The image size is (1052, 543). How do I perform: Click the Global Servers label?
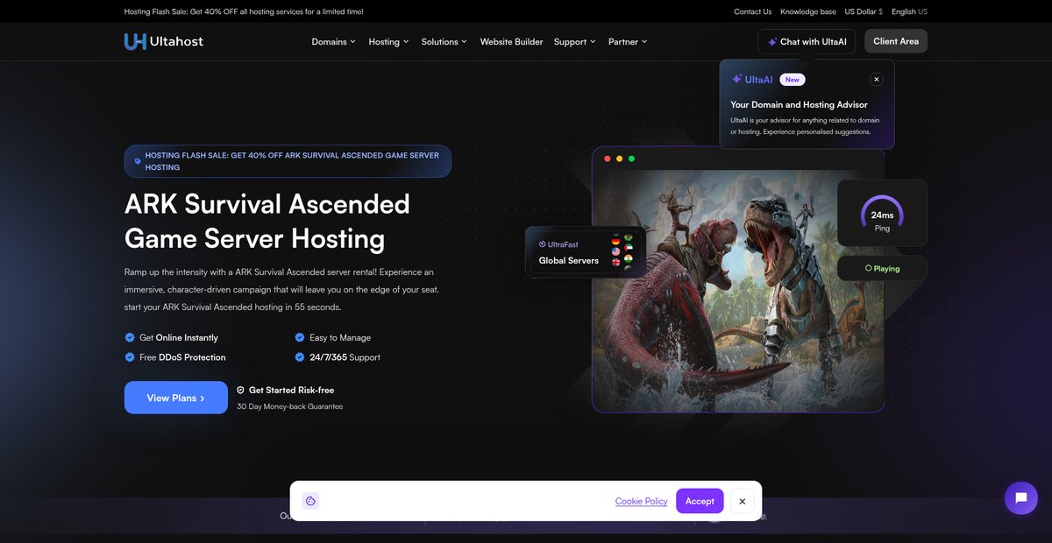pos(569,260)
